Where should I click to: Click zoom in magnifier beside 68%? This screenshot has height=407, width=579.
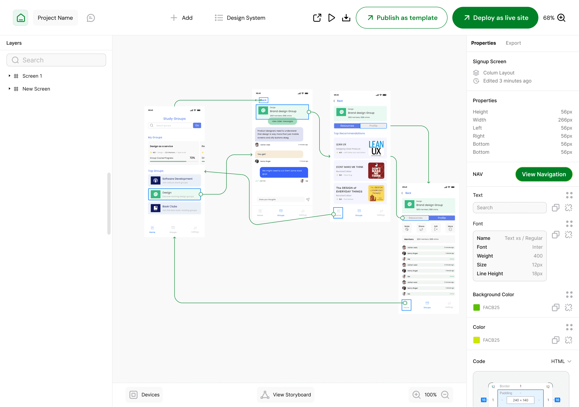point(561,18)
